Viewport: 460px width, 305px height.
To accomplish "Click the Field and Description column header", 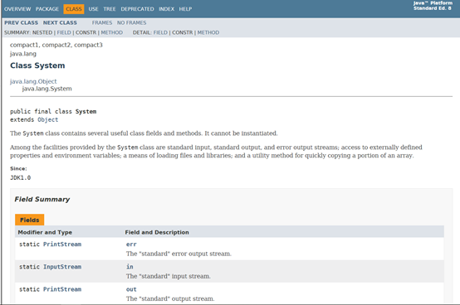I will (x=157, y=232).
